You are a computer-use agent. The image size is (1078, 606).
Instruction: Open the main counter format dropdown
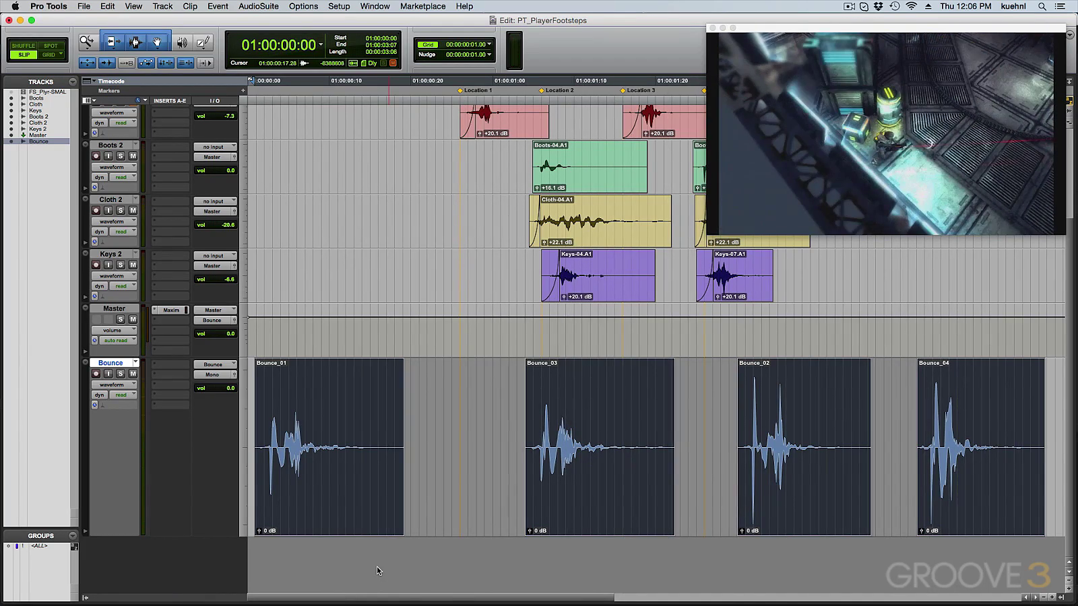coord(321,45)
